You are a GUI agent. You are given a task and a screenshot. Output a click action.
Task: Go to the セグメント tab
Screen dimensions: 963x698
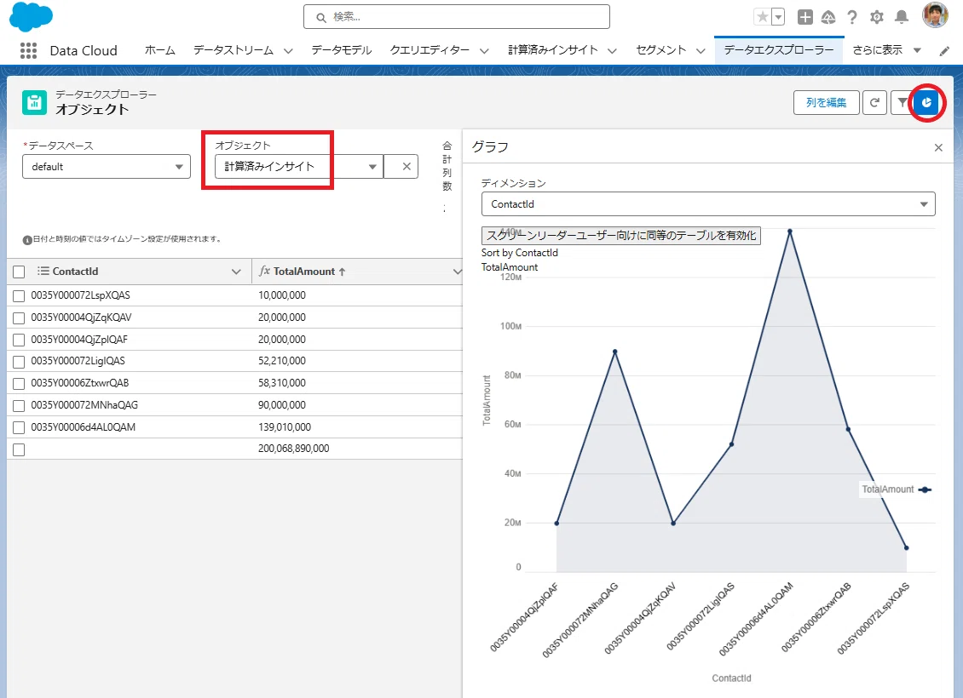click(x=660, y=50)
